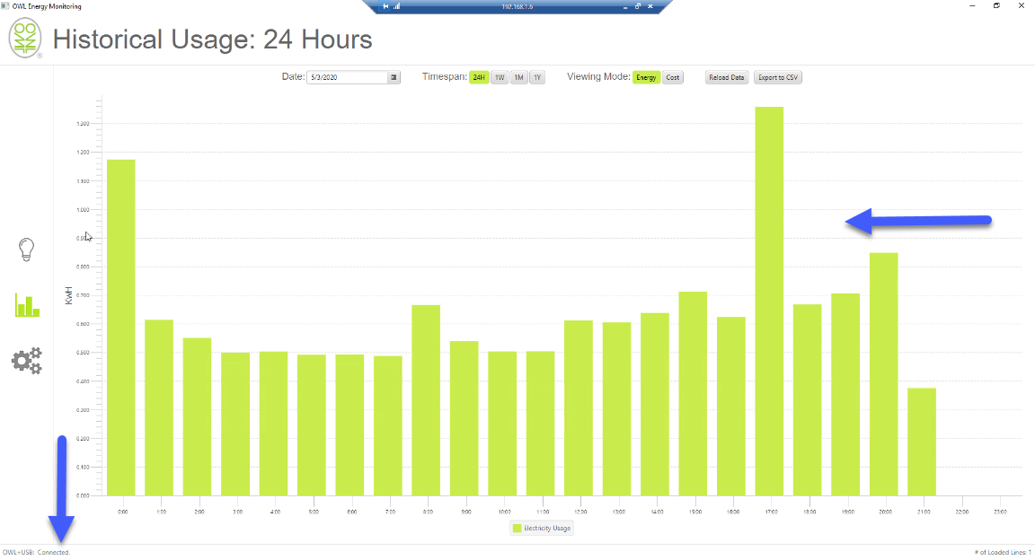Switch timespan to 1Y

point(537,77)
